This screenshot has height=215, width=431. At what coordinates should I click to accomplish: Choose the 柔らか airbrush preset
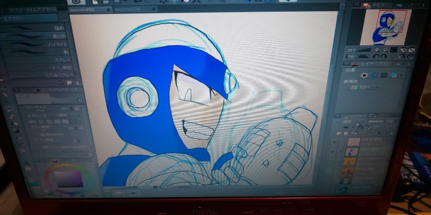34,36
